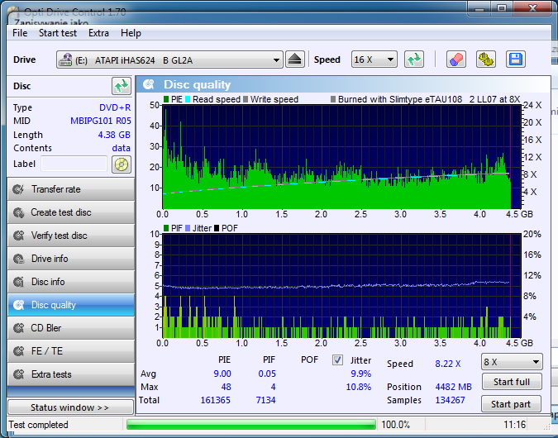558x438 pixels.
Task: Click the FE / TE sidebar icon
Action: [18, 351]
